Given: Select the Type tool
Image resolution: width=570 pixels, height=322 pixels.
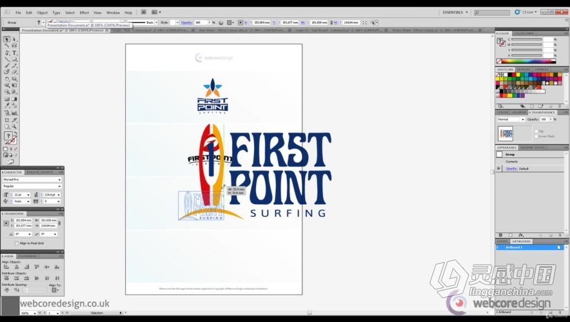Looking at the screenshot, I should (14, 53).
